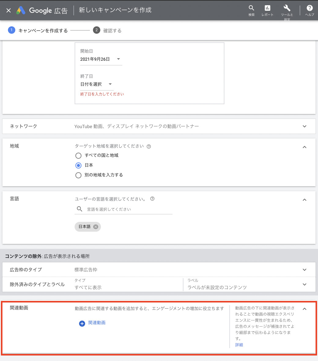
Task: Expand the ネットワーク section
Action: (304, 126)
